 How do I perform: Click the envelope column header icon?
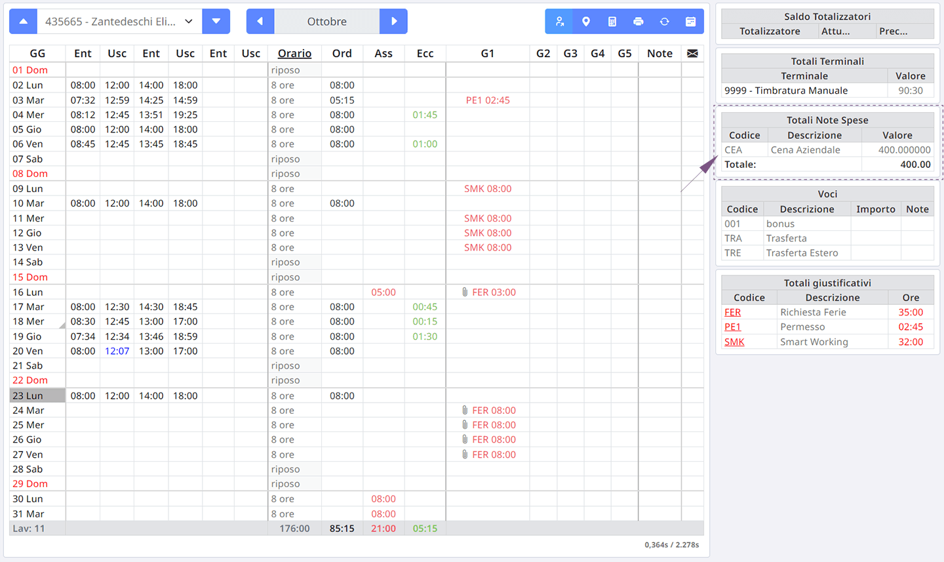tap(692, 54)
